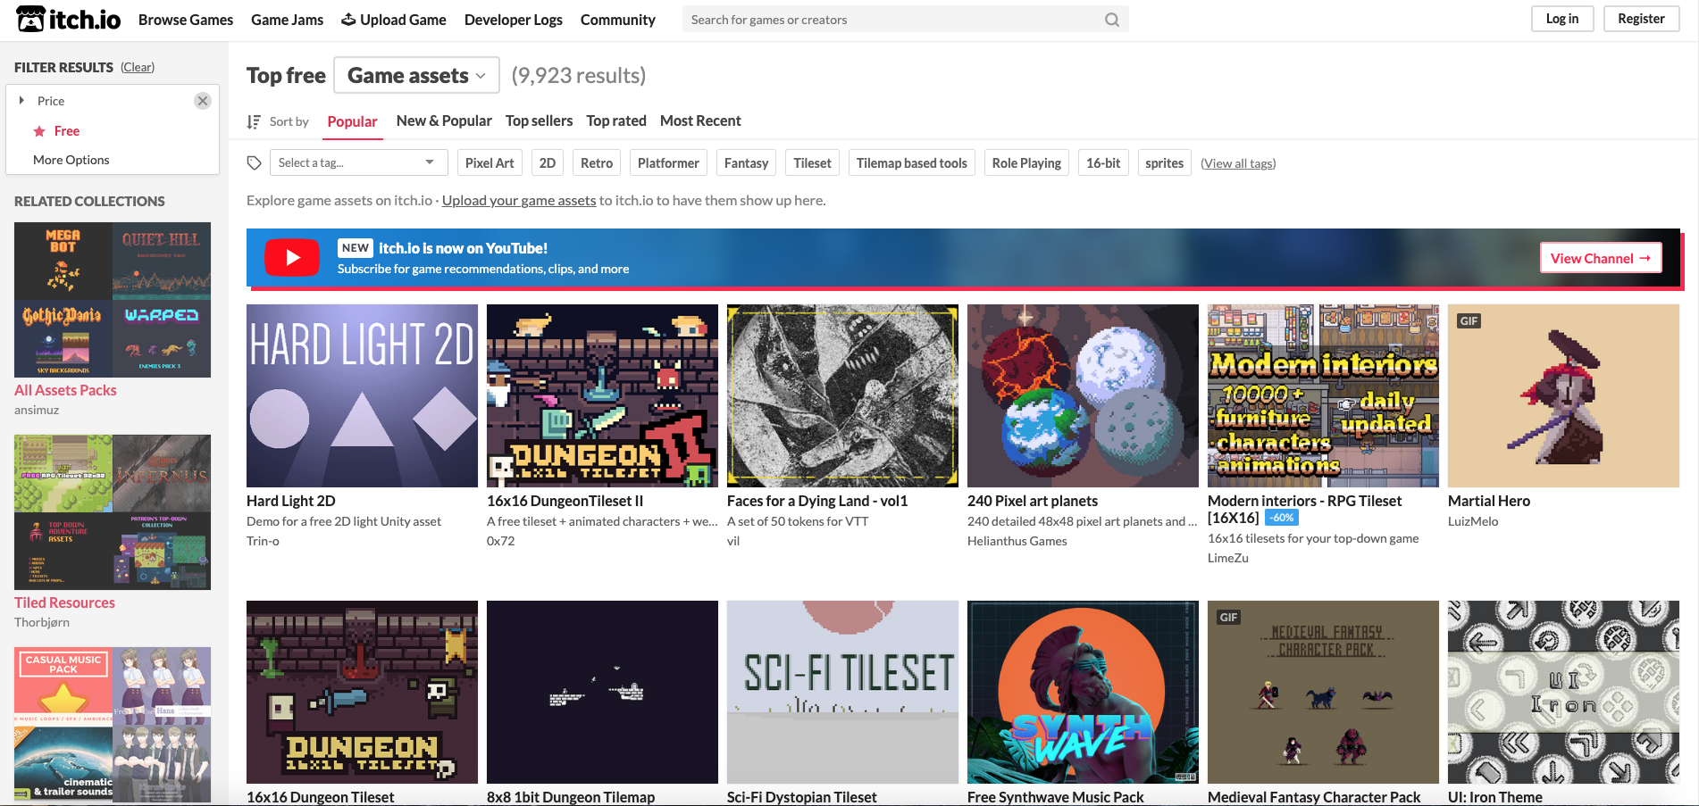This screenshot has height=806, width=1699.
Task: Open Hard Light 2D thumbnail
Action: pyautogui.click(x=362, y=395)
